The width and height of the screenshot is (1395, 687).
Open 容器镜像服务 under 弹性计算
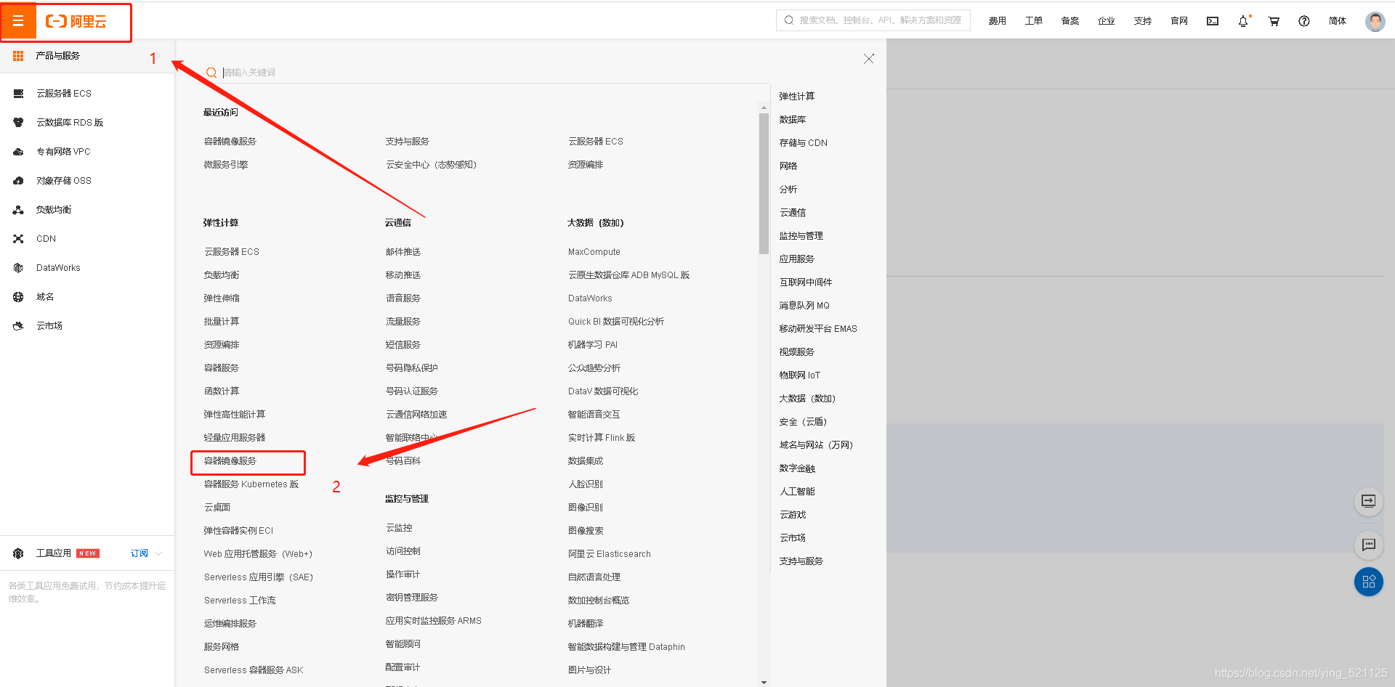click(x=230, y=461)
